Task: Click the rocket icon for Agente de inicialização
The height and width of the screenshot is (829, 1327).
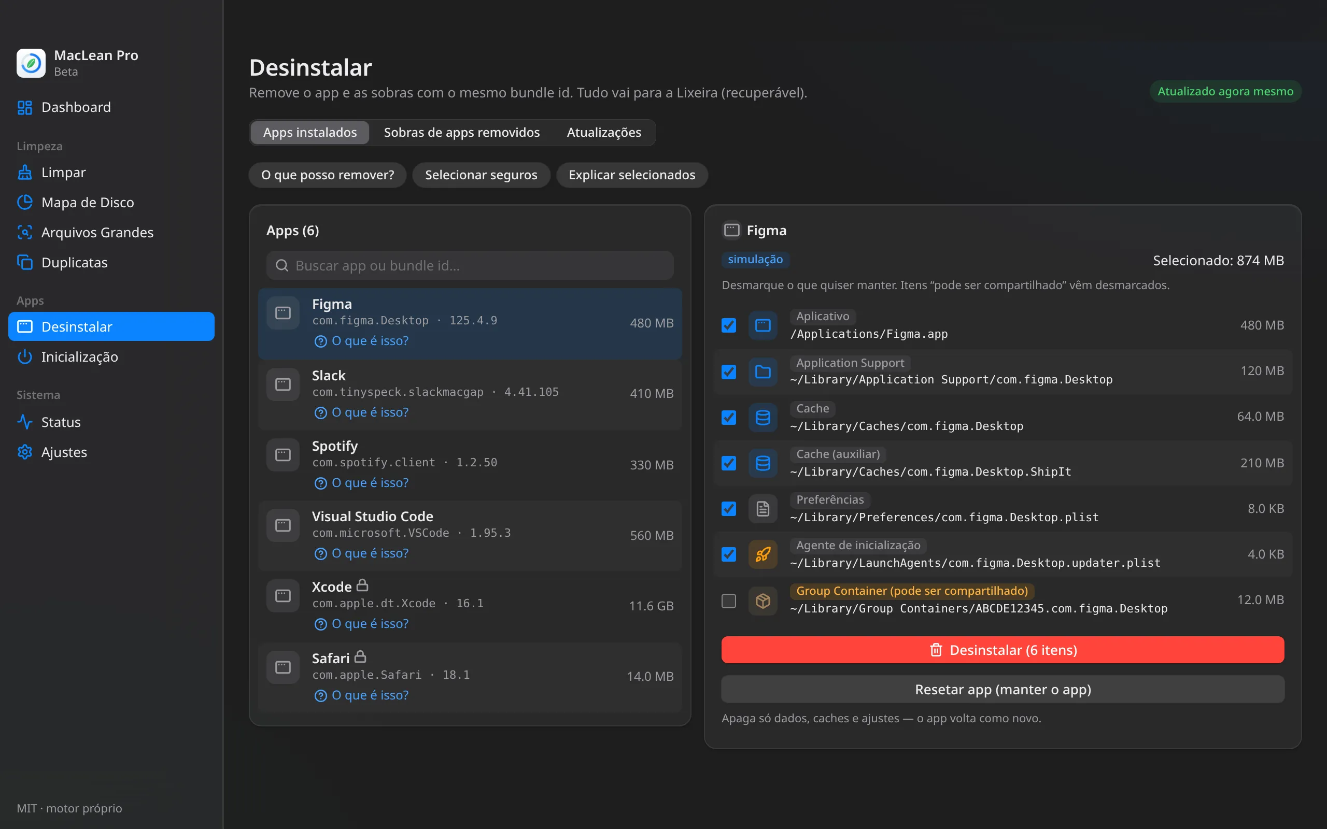Action: click(763, 554)
